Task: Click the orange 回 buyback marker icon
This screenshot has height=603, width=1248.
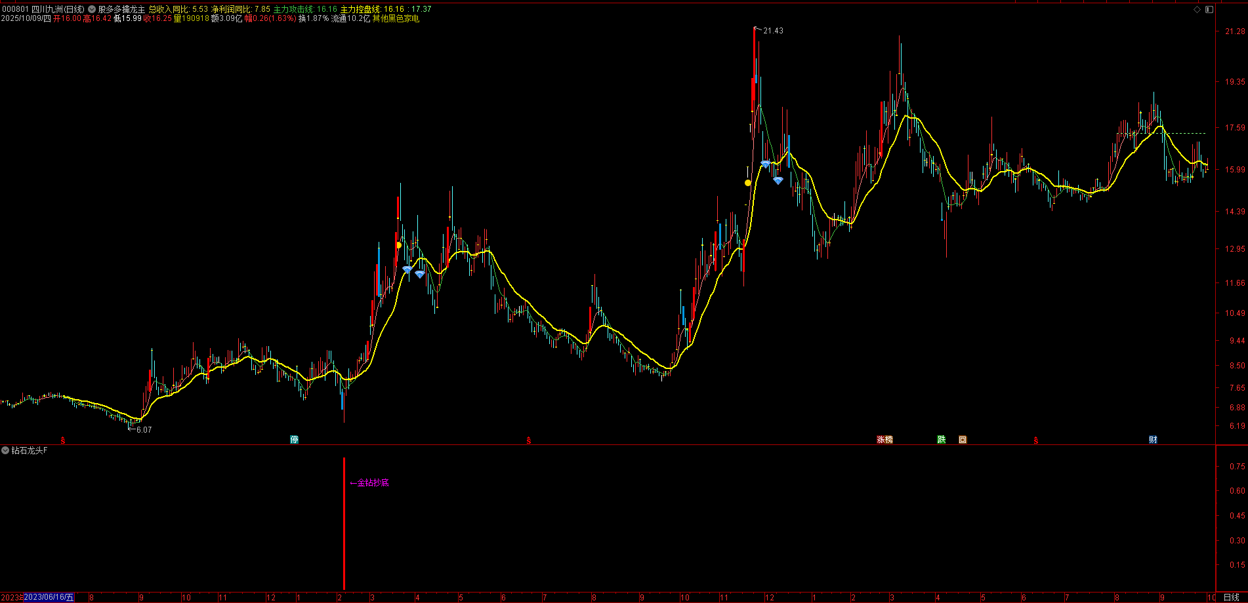Action: tap(963, 440)
